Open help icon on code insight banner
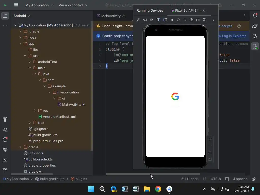The image size is (260, 195). tap(239, 26)
